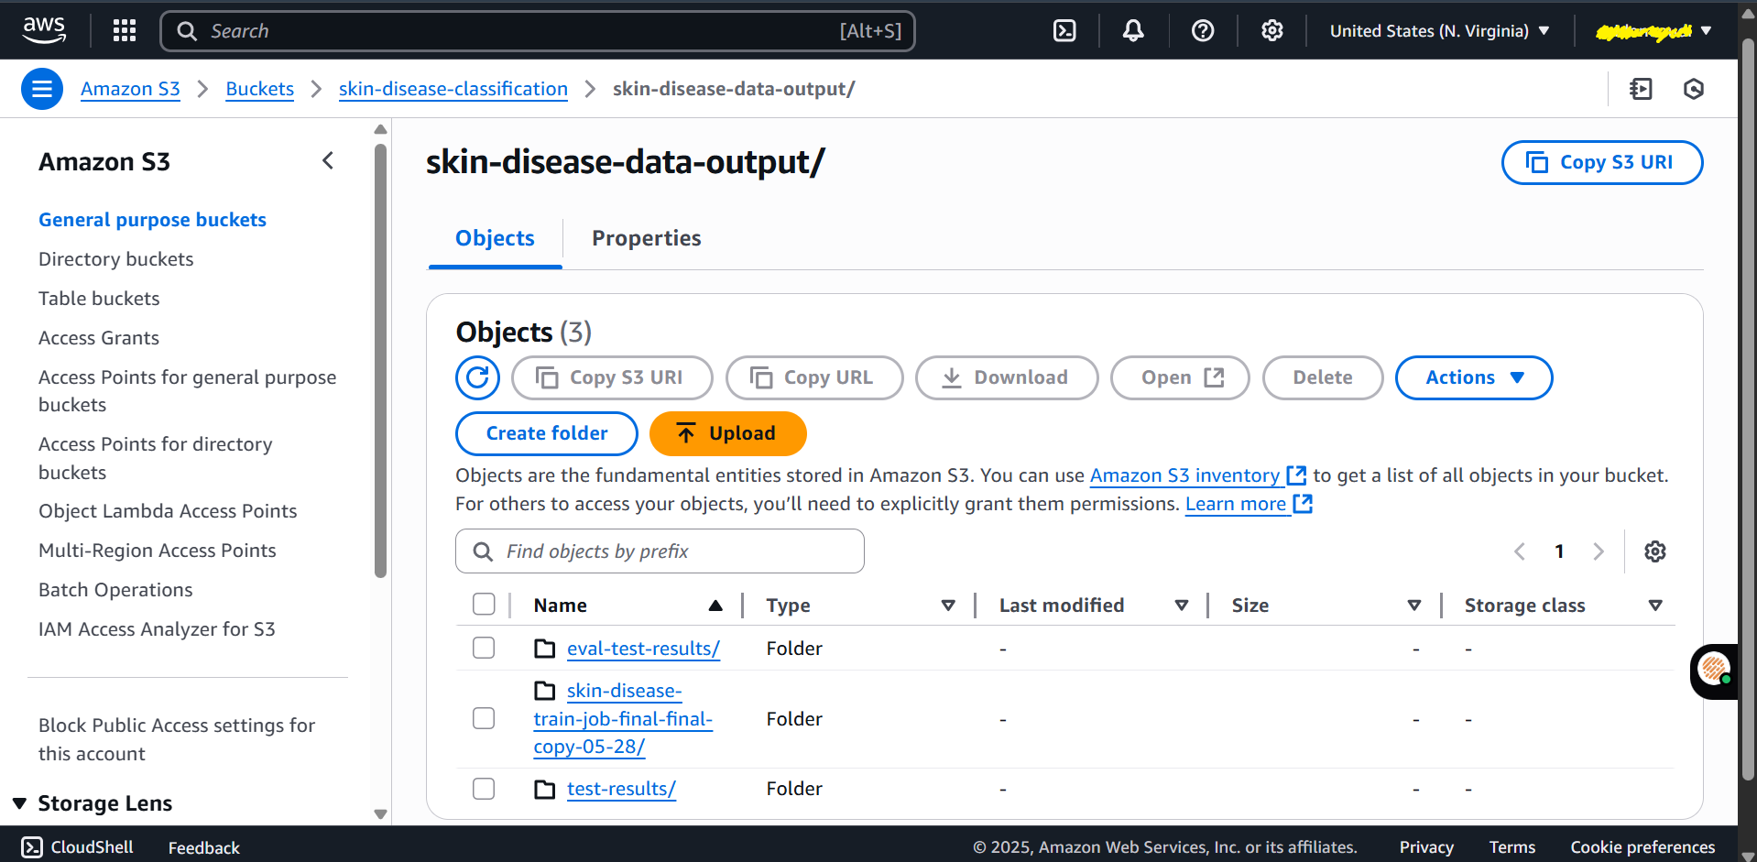Click the AWS logo home icon
This screenshot has height=862, width=1757.
tap(44, 30)
